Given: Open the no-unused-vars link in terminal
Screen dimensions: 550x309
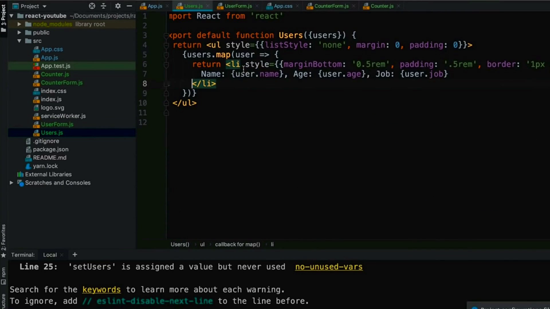Looking at the screenshot, I should point(329,267).
